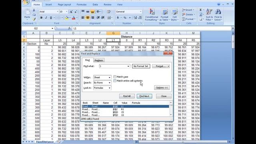Click the Find All button
The height and width of the screenshot is (144, 256).
point(127,96)
